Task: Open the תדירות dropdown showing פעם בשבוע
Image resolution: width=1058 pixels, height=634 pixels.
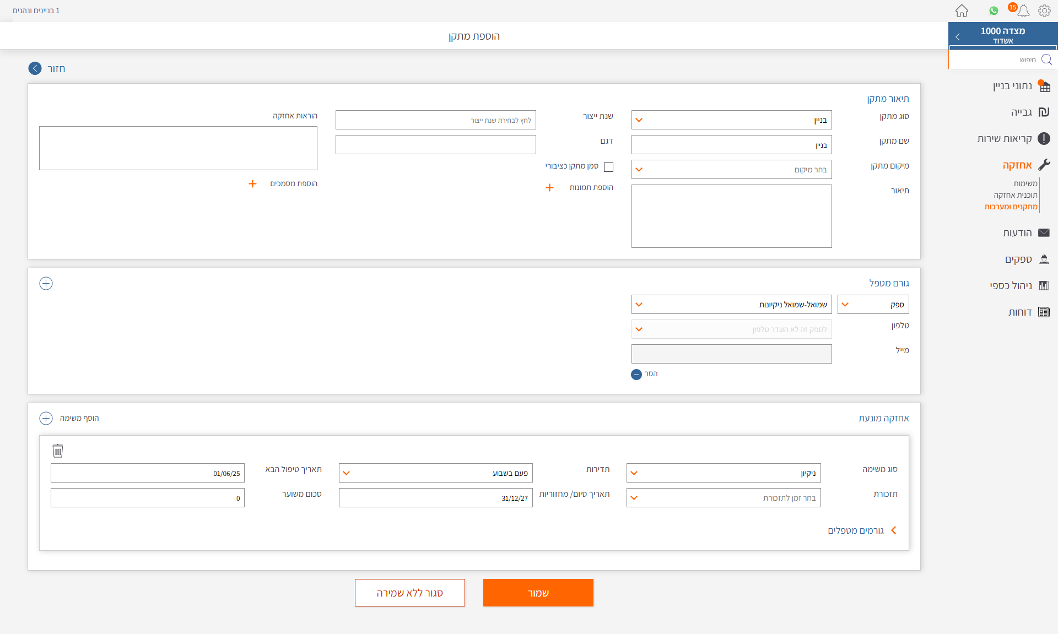Action: (x=435, y=473)
